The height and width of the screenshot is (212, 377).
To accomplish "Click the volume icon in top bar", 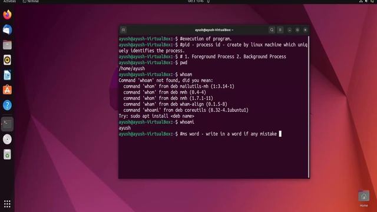I will [x=366, y=1].
